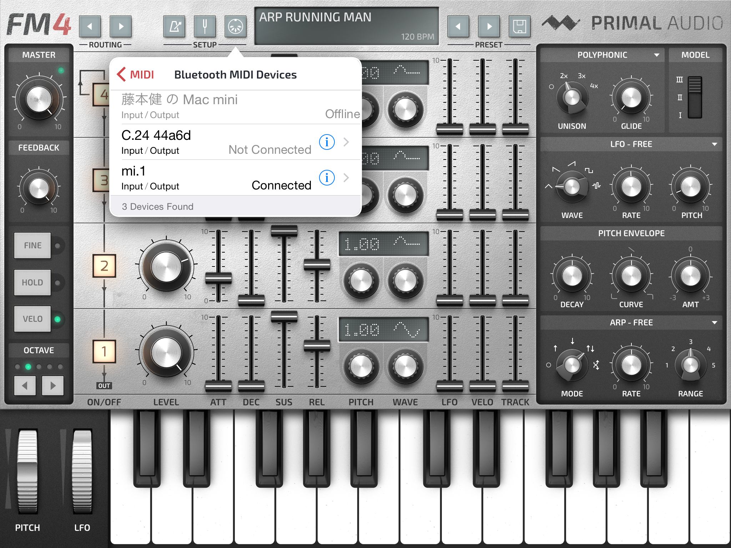Select the offline Mac mini device row
731x548 pixels.
pos(236,107)
